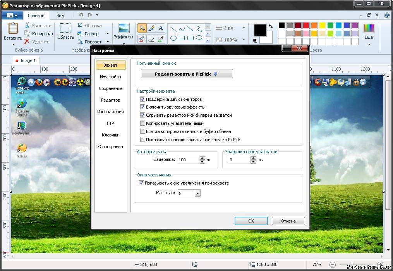Activate the color picker eyedropper tool
The width and height of the screenshot is (393, 271).
(x=161, y=39)
